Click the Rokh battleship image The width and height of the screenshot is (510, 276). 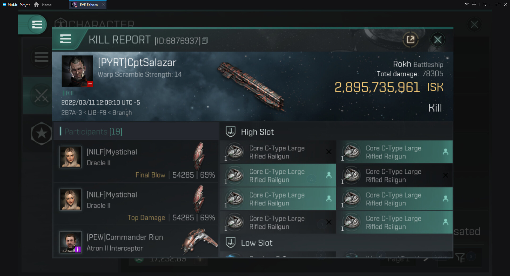(x=251, y=86)
